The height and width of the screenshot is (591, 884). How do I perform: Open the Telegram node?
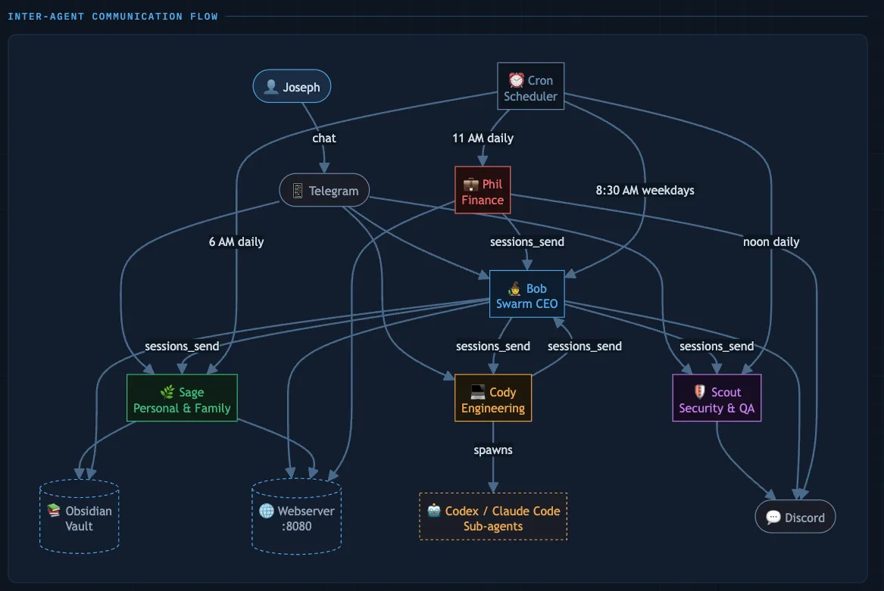tap(324, 190)
